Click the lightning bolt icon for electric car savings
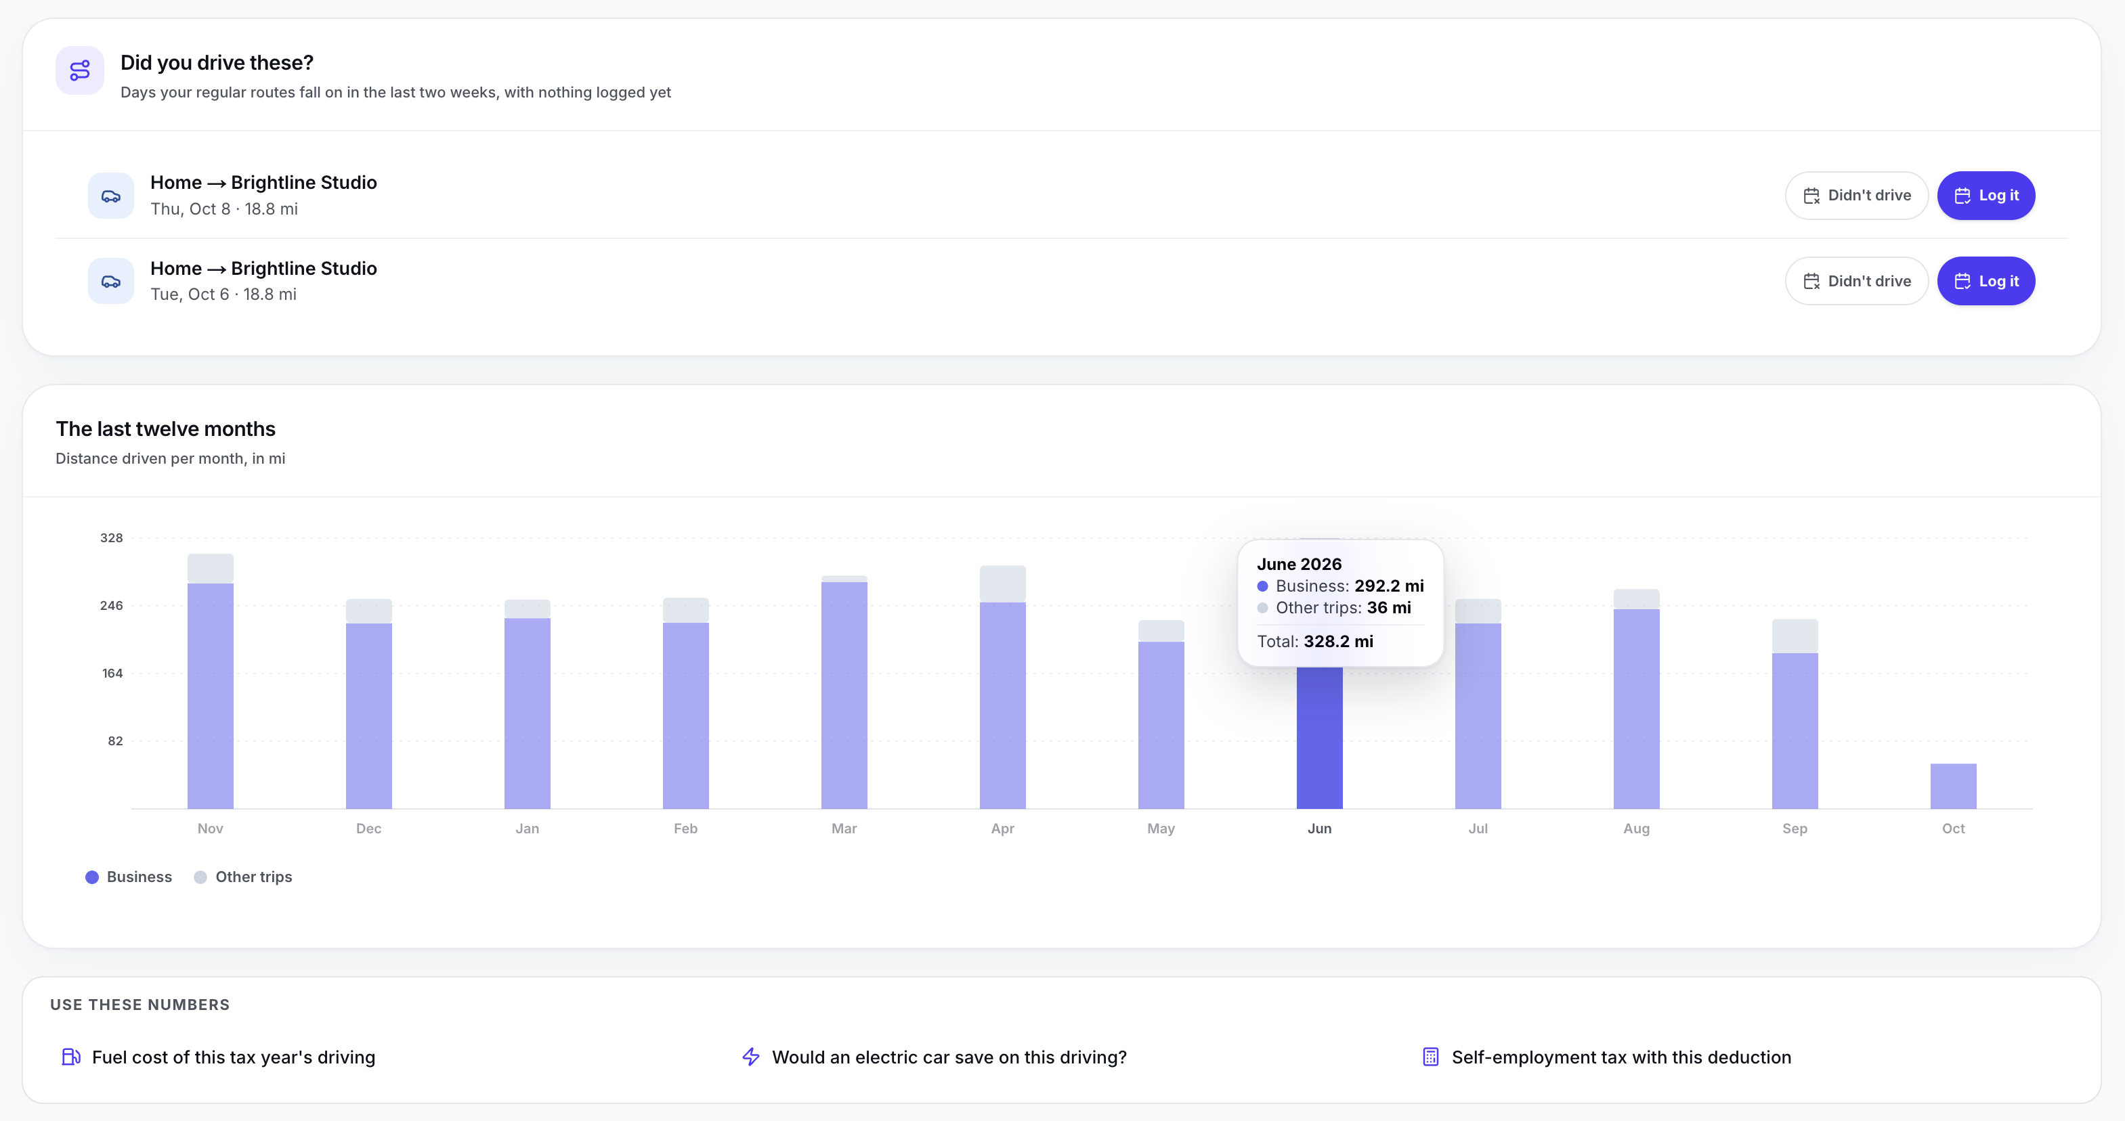This screenshot has height=1121, width=2125. (751, 1057)
